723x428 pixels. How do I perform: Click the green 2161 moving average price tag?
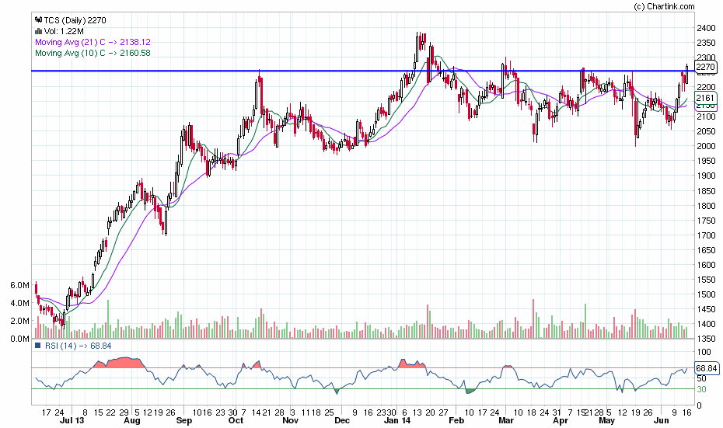click(x=705, y=98)
